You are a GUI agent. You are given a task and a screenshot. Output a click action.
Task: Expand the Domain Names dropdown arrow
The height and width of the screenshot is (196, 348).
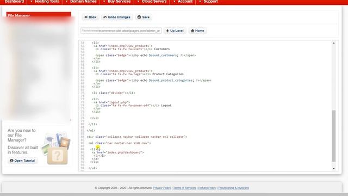pyautogui.click(x=66, y=2)
